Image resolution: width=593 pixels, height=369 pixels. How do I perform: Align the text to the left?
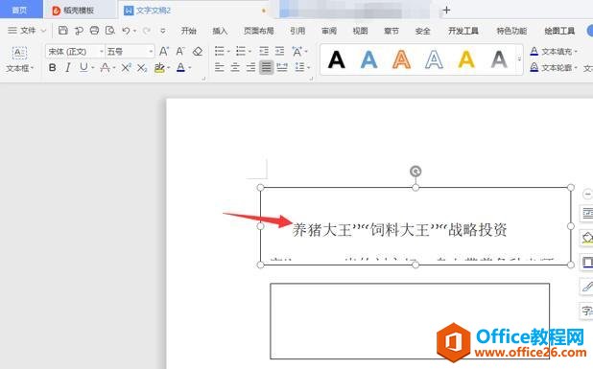tap(220, 68)
